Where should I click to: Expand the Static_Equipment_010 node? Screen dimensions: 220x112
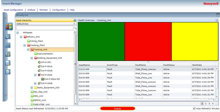point(32,88)
